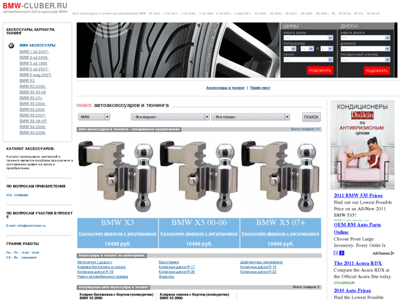
Task: Go to previous ad with left arrow
Action: click(x=336, y=253)
